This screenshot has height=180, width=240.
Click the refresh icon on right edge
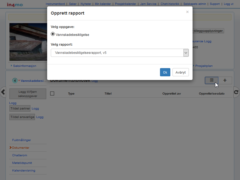(236, 92)
